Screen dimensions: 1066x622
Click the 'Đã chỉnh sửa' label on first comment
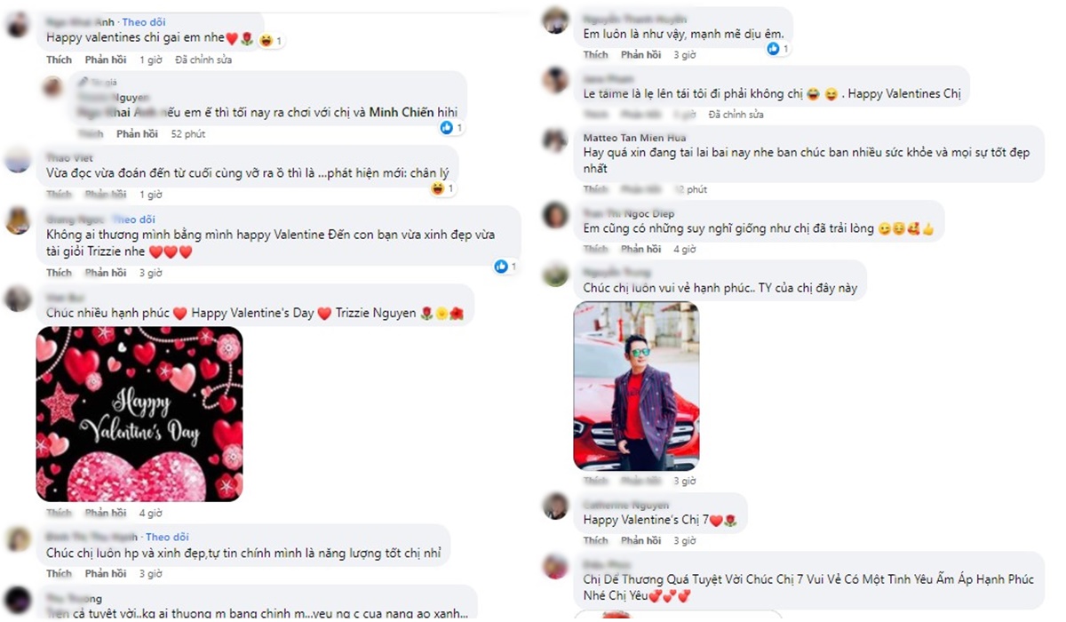tap(203, 60)
